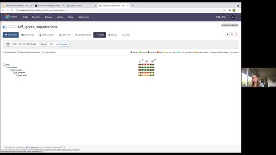Collapse the ge_checkpoint tree node
This screenshot has height=155, width=276.
[x=14, y=73]
